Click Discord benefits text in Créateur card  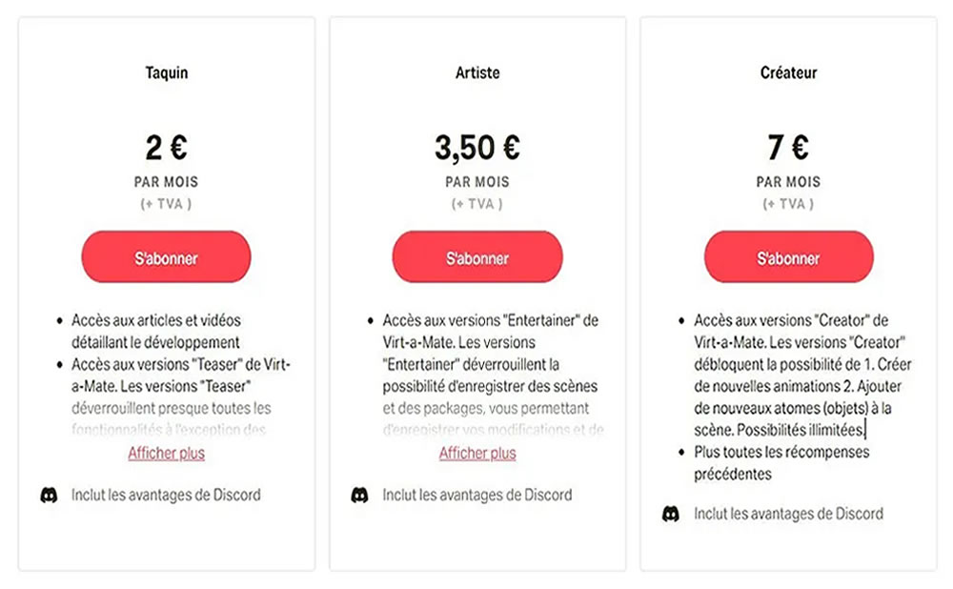click(x=788, y=514)
